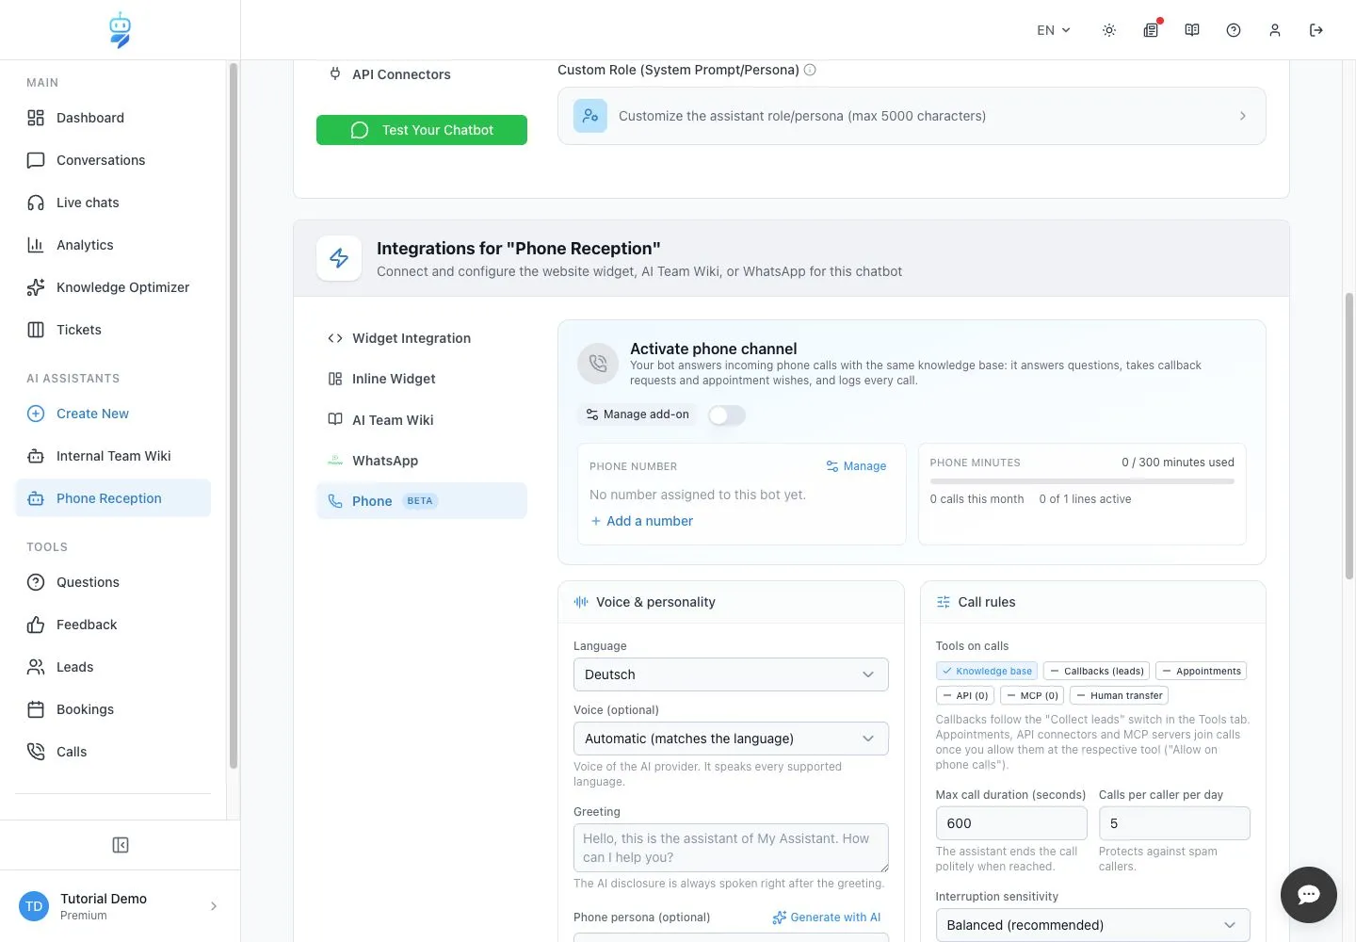Open the Language dropdown showing Deutsch

click(x=731, y=674)
